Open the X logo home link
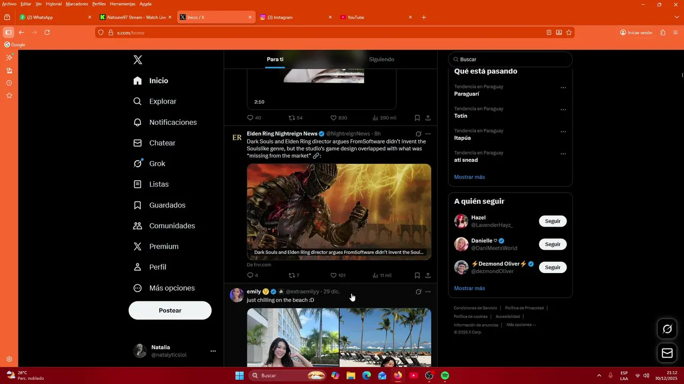684x384 pixels. pos(138,60)
